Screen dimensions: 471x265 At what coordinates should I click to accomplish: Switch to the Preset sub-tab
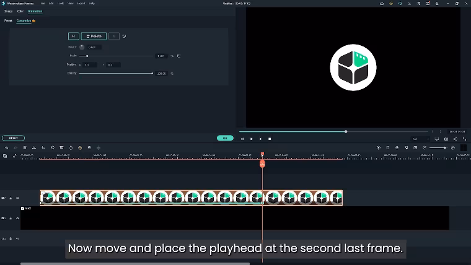[8, 20]
